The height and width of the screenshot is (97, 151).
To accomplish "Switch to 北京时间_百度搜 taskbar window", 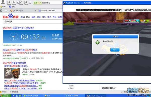I will coord(33,96).
